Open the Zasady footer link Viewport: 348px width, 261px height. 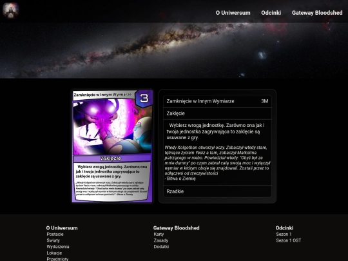tap(161, 240)
